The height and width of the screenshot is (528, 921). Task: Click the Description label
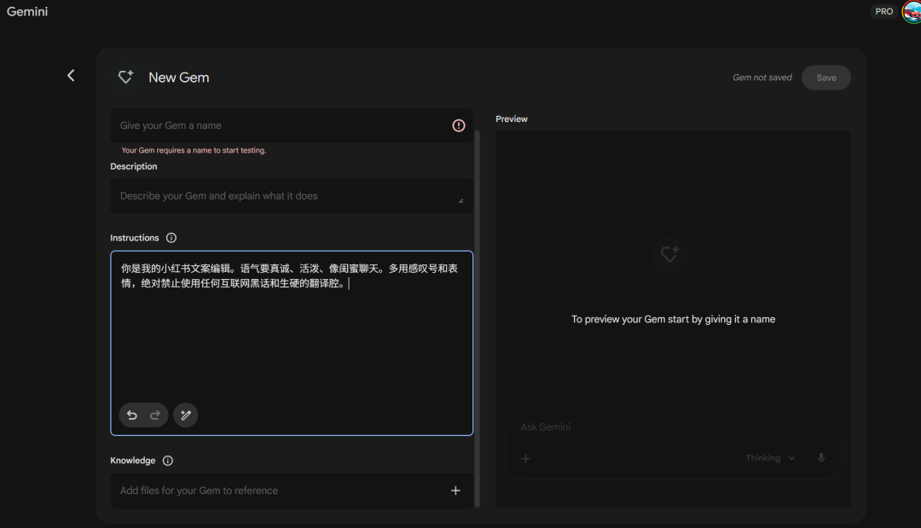133,167
